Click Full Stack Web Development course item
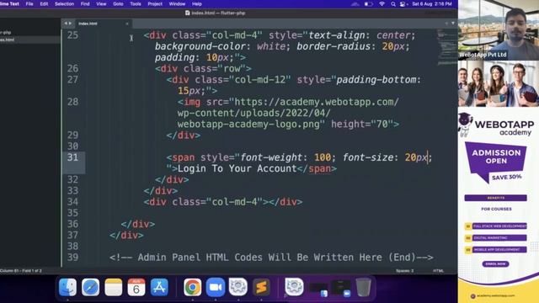The width and height of the screenshot is (539, 303). coord(496,226)
